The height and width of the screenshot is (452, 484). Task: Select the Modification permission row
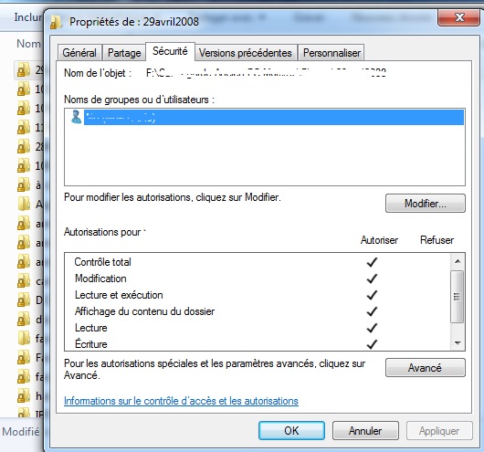(257, 279)
